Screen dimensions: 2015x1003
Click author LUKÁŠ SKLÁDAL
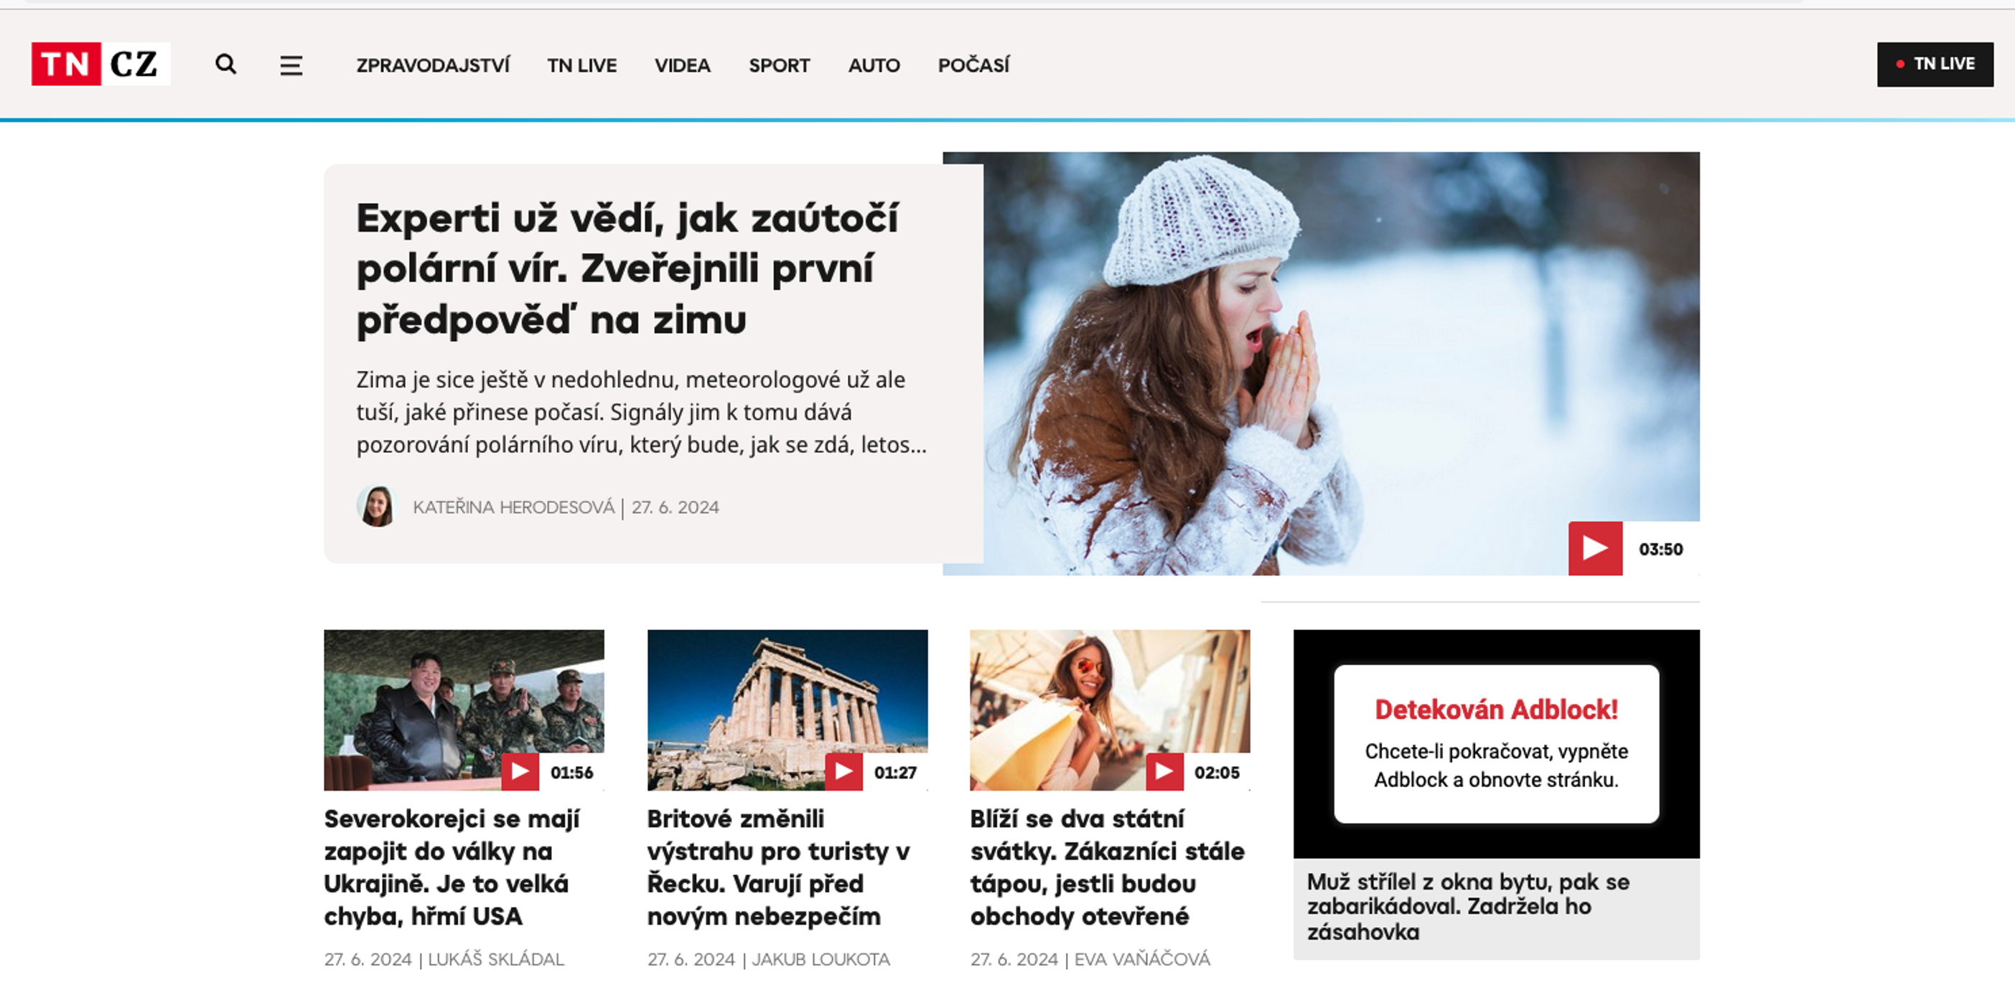pyautogui.click(x=496, y=959)
